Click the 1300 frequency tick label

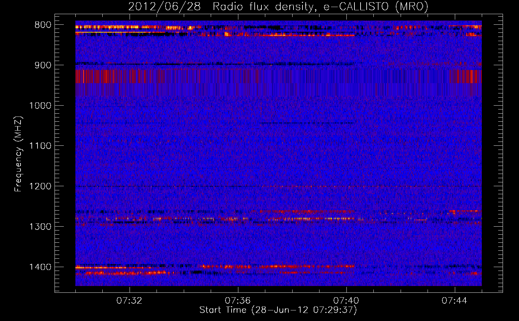coord(40,227)
